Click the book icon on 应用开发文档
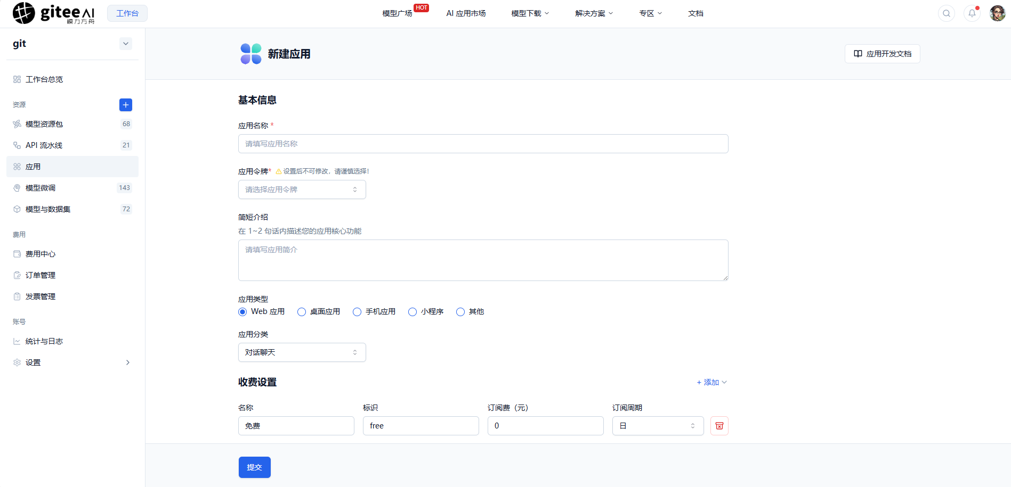Screen dimensions: 1011x487 858,54
